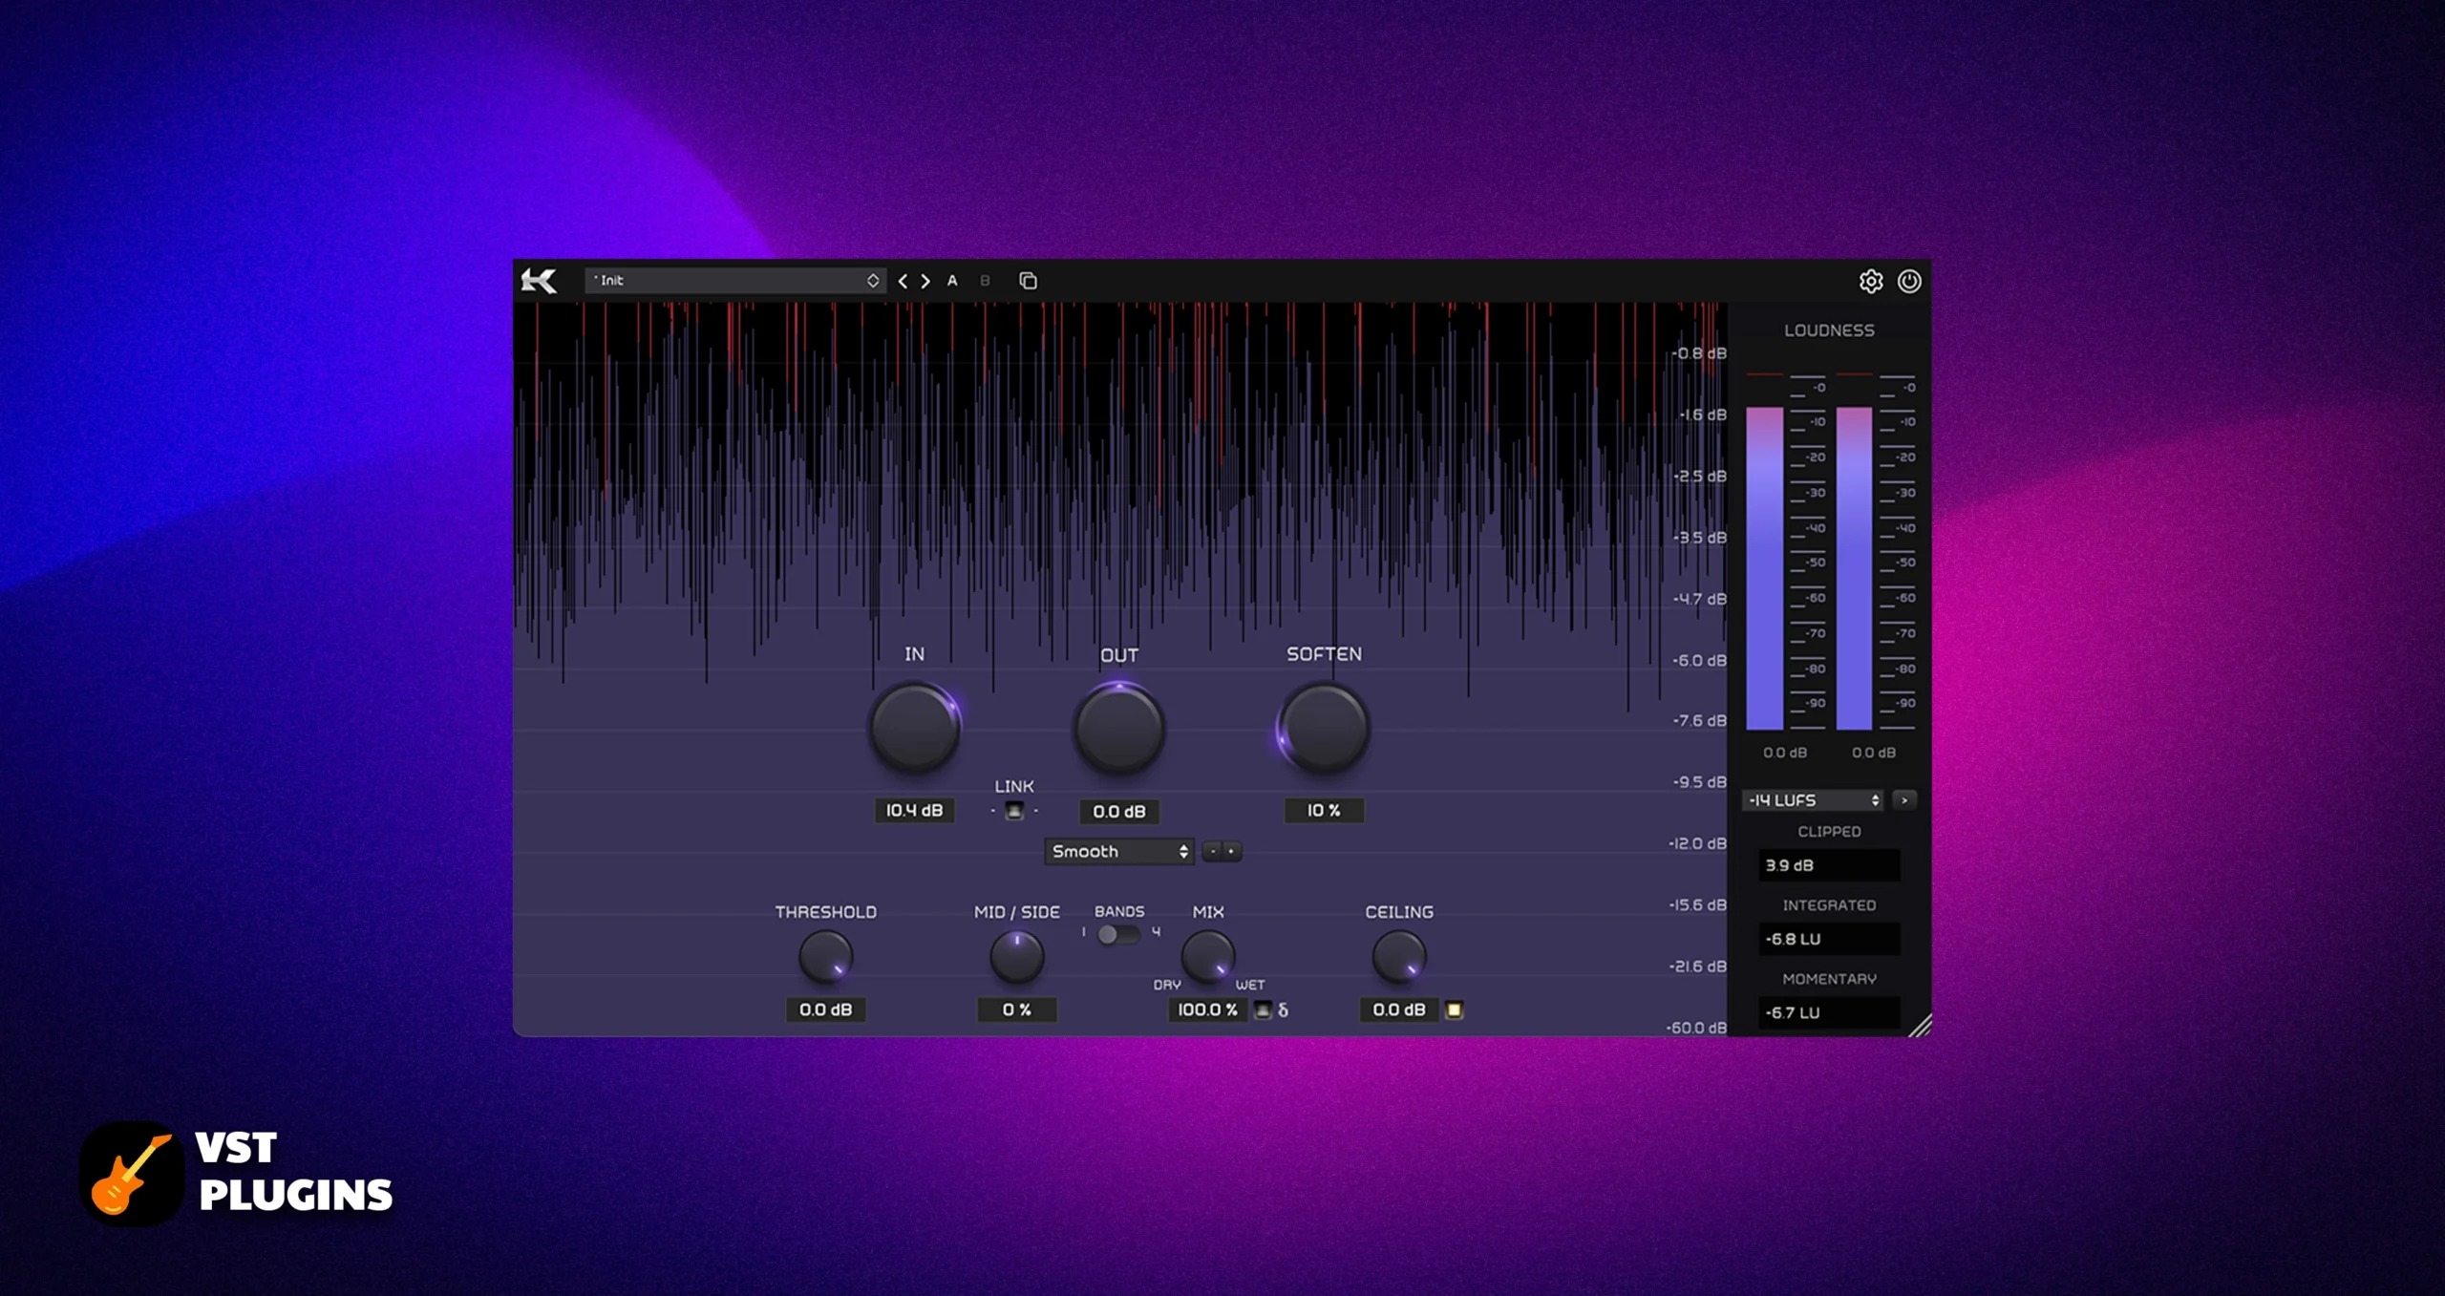Click the K plugin logo

point(539,281)
